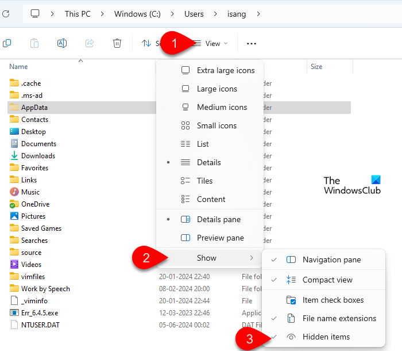This screenshot has width=402, height=351.
Task: Select the AppData folder row
Action: 179,108
